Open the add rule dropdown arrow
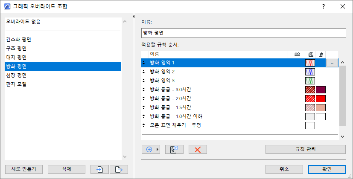This screenshot has width=353, height=179. pyautogui.click(x=157, y=150)
